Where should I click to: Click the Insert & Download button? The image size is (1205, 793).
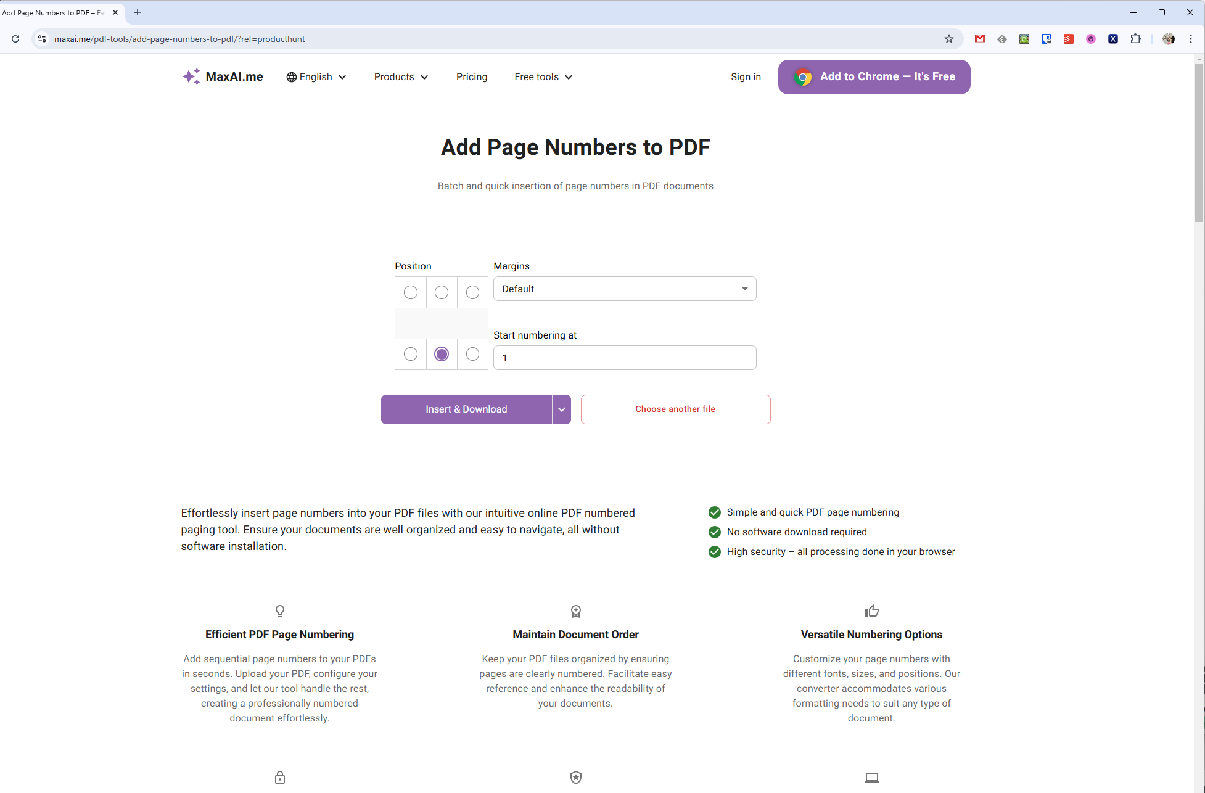466,409
